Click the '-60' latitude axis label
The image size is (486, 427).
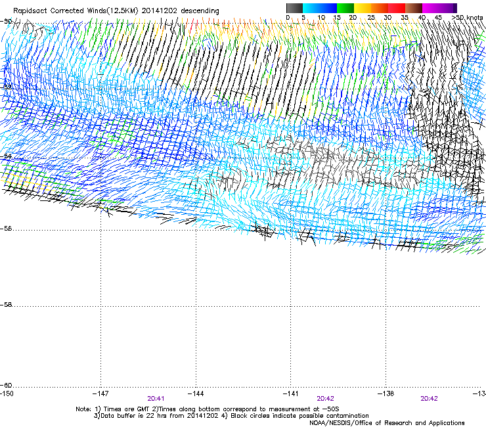click(6, 386)
